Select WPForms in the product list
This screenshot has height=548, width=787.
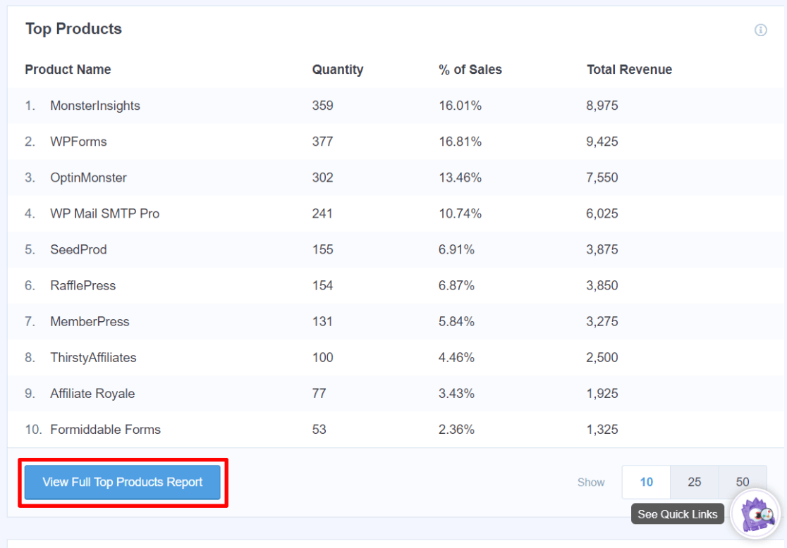pos(78,142)
